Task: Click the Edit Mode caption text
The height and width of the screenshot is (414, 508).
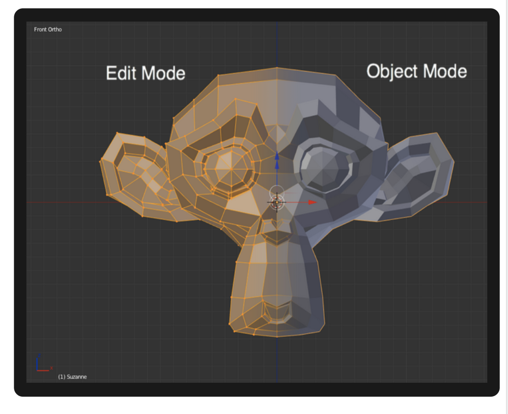Action: (x=145, y=73)
